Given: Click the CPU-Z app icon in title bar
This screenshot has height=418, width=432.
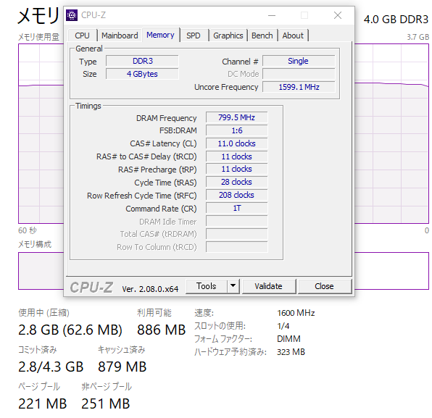Looking at the screenshot, I should [x=72, y=15].
